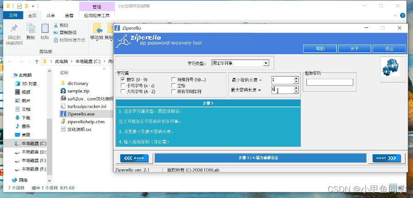
Task: Select the 汉化说明.txt file
Action: [79, 129]
